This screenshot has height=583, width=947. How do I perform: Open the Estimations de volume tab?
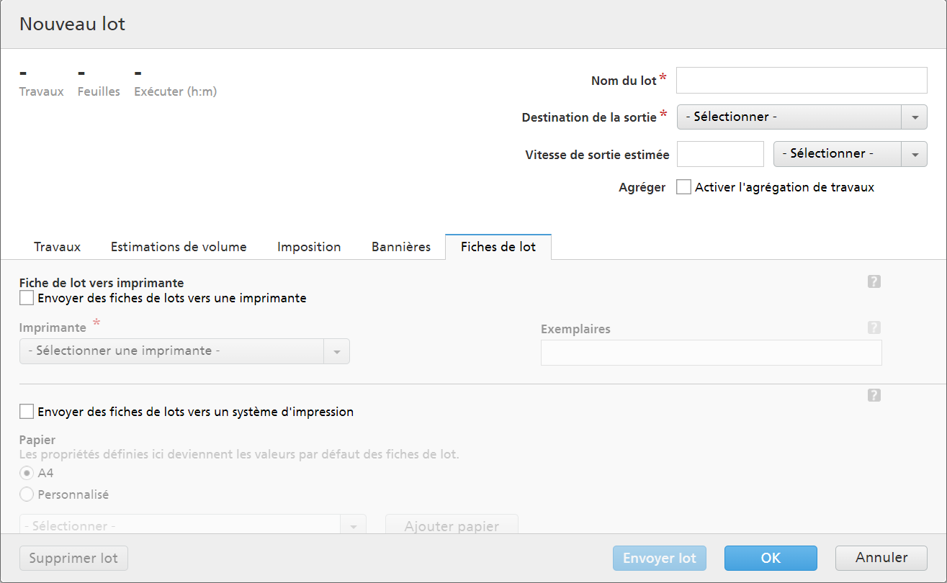click(179, 247)
